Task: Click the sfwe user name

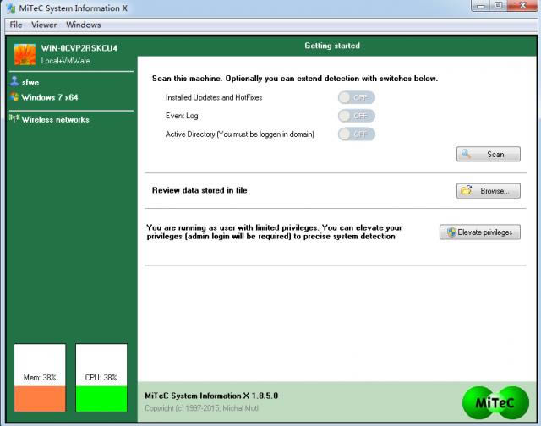Action: [30, 83]
